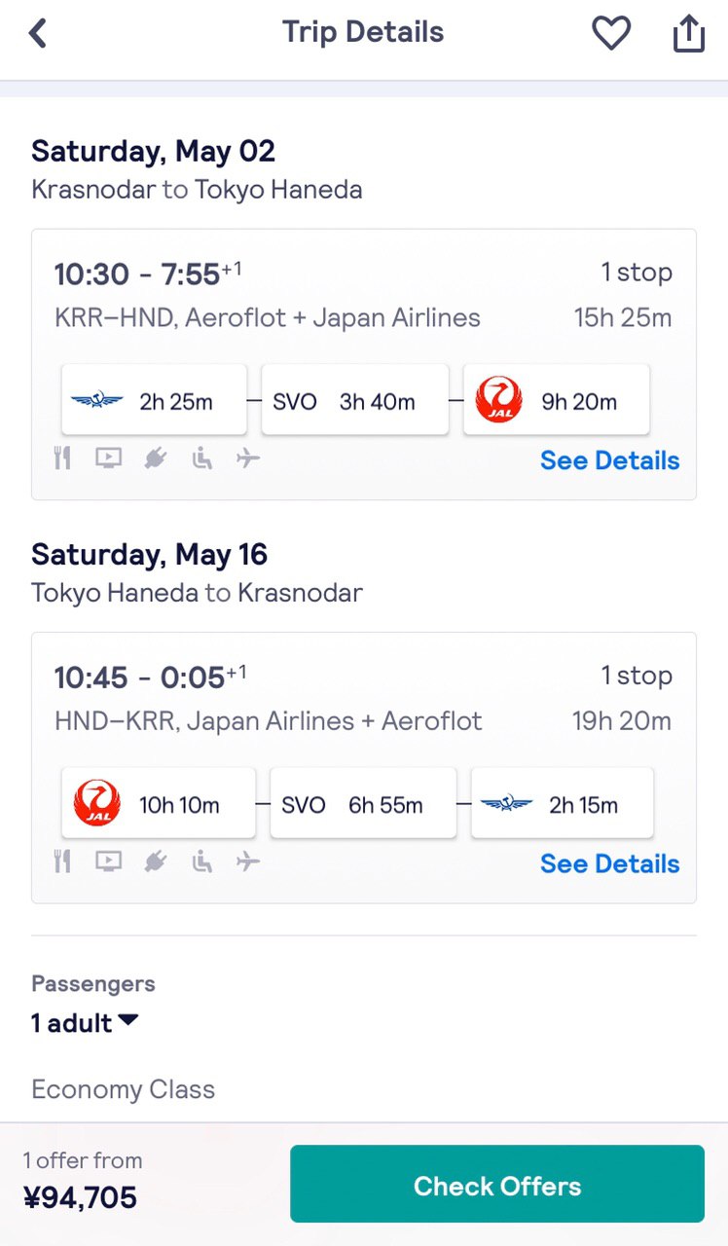Expand the 1 adult passengers dropdown
The height and width of the screenshot is (1246, 728).
(x=86, y=1023)
